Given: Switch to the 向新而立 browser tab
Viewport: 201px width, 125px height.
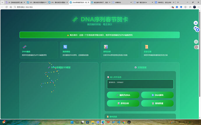Looking at the screenshot, I should click(x=165, y=2).
